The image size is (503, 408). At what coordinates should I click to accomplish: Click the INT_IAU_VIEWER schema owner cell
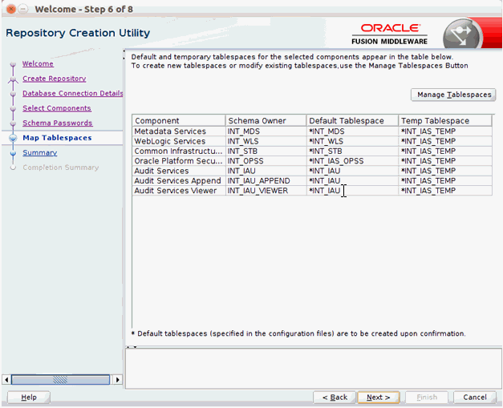point(266,191)
